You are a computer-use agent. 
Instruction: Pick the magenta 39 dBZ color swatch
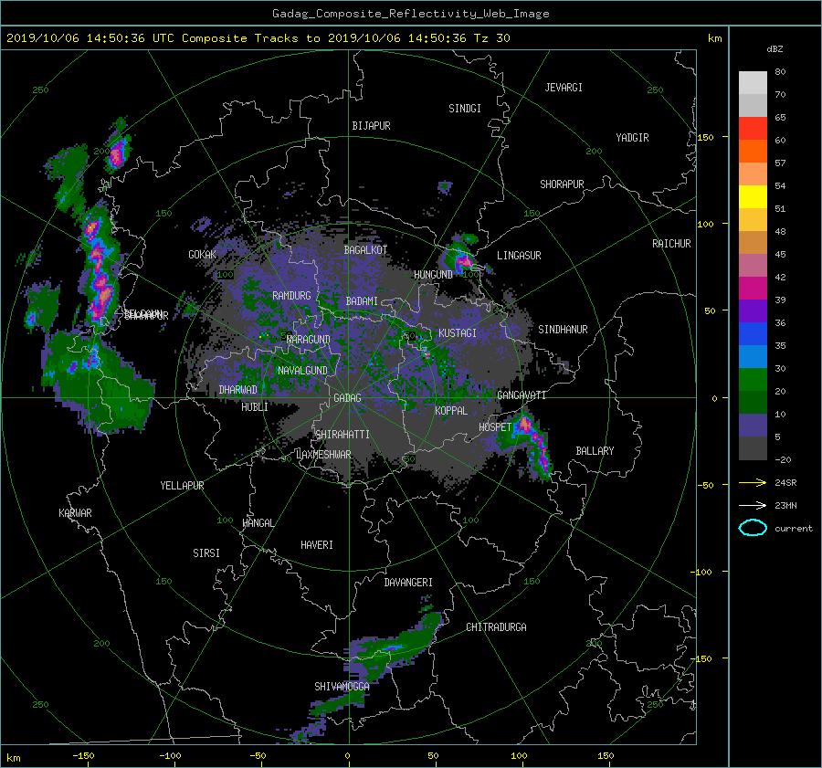[753, 289]
